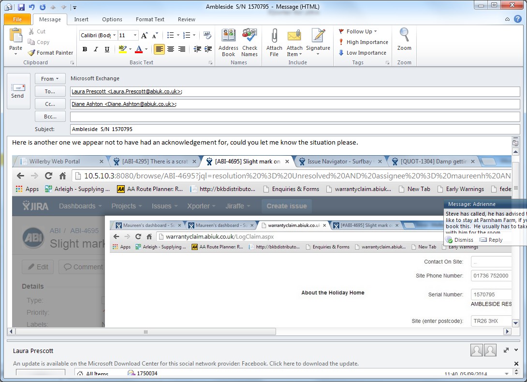Click the Cc... button
Screen dimensions: 527x382
pos(50,104)
